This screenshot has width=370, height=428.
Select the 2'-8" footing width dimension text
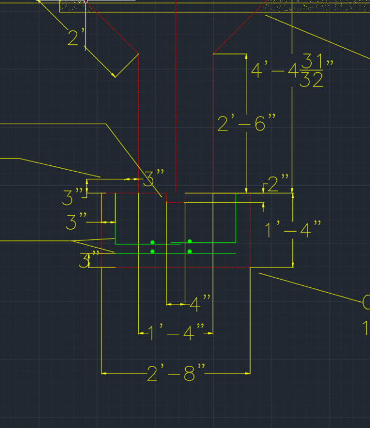[176, 372]
